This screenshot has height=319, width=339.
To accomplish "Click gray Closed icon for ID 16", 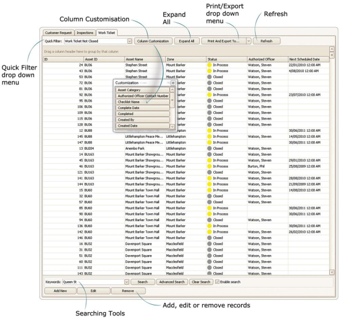I will [210, 244].
